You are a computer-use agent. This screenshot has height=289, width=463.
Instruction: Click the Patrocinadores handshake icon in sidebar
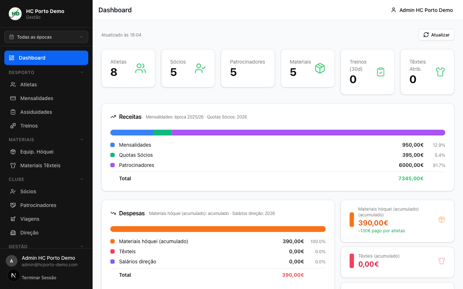tap(13, 205)
